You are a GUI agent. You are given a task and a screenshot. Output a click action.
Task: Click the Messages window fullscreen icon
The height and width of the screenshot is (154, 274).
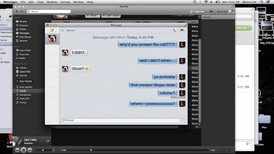185,25
